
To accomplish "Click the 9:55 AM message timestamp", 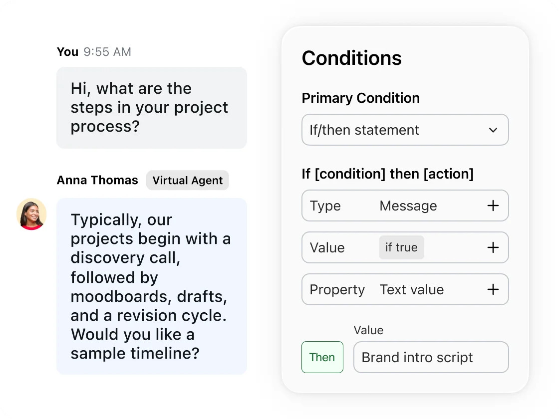I will (107, 52).
